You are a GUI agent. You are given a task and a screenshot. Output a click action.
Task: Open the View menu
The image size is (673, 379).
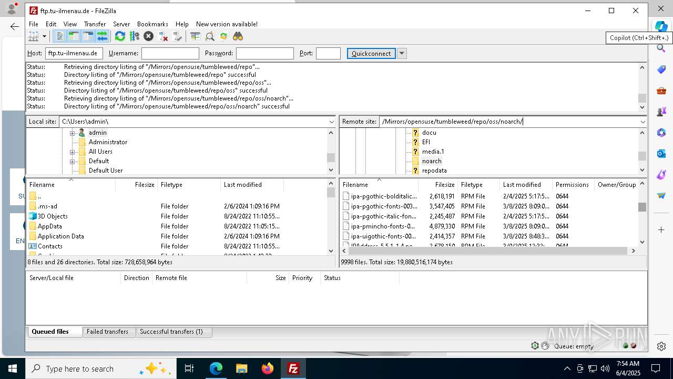click(70, 24)
